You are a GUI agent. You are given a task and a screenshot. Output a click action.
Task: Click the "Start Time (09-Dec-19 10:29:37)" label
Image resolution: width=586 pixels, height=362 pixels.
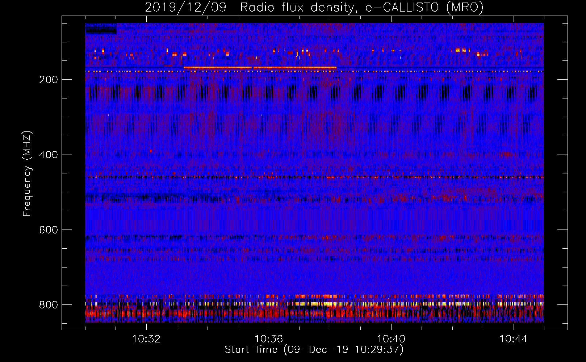point(314,350)
